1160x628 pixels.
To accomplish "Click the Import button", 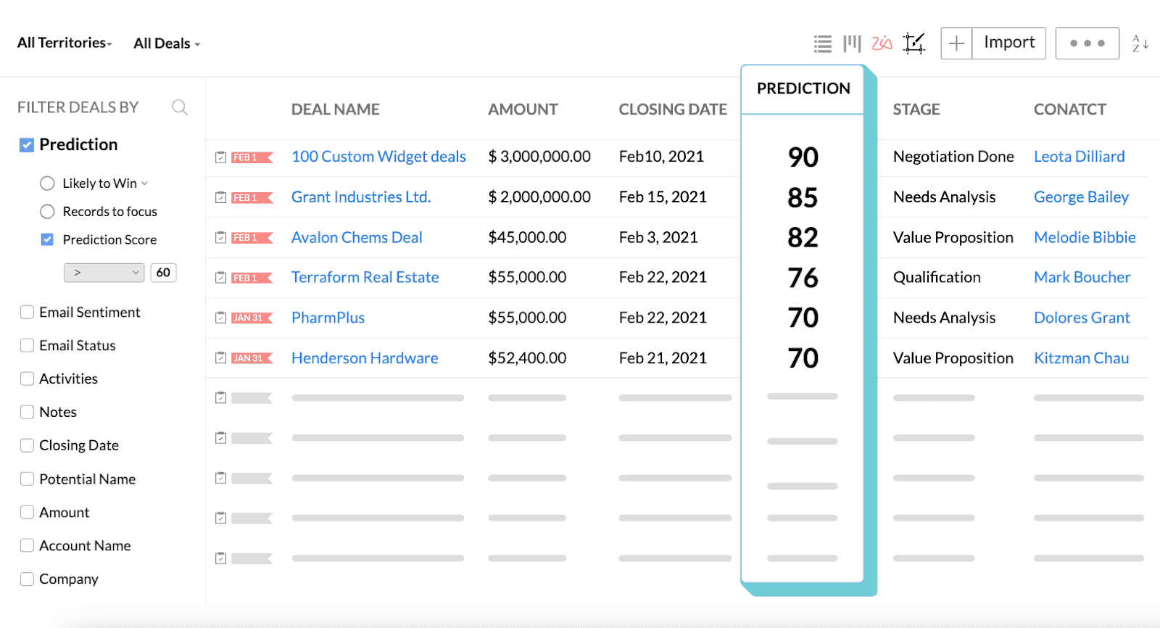I will click(x=1008, y=43).
